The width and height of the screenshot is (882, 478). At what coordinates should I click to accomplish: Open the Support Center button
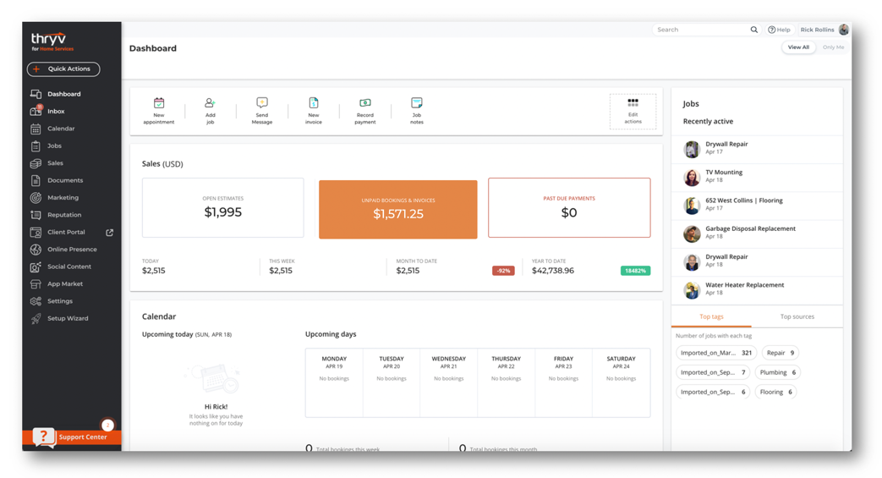(71, 437)
